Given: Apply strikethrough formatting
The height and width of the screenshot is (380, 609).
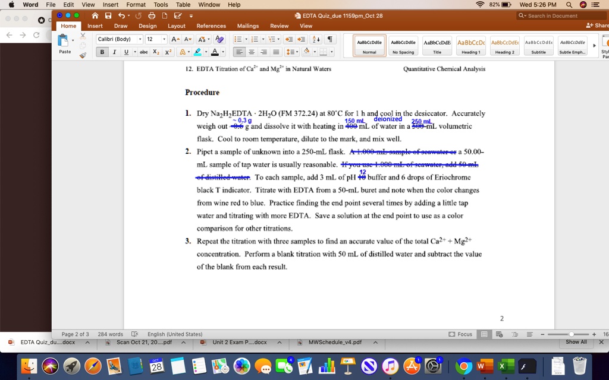Looking at the screenshot, I should (144, 52).
